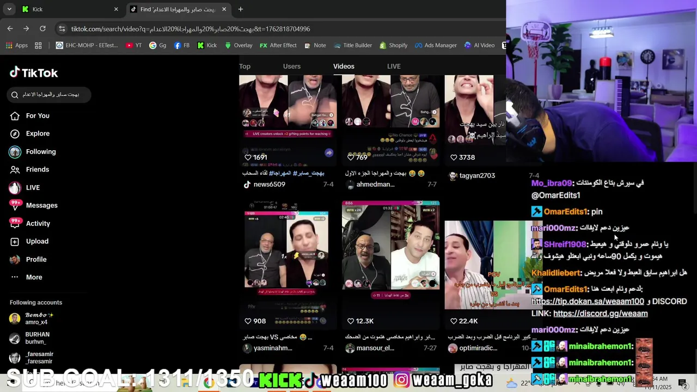Switch to the Users tab
Viewport: 697px width, 392px height.
[x=291, y=66]
